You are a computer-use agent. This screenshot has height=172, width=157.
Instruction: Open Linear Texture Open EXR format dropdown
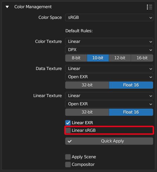(x=109, y=104)
